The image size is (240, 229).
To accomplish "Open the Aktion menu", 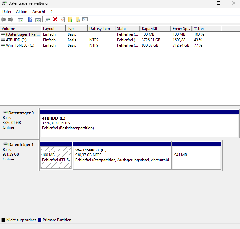I will [22, 12].
